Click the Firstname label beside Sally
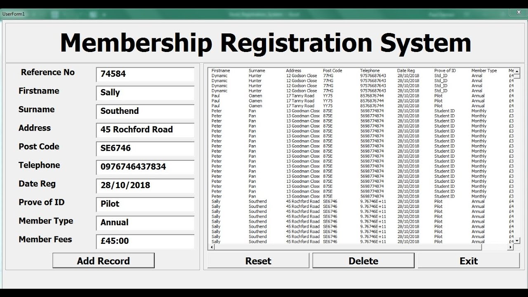 39,91
